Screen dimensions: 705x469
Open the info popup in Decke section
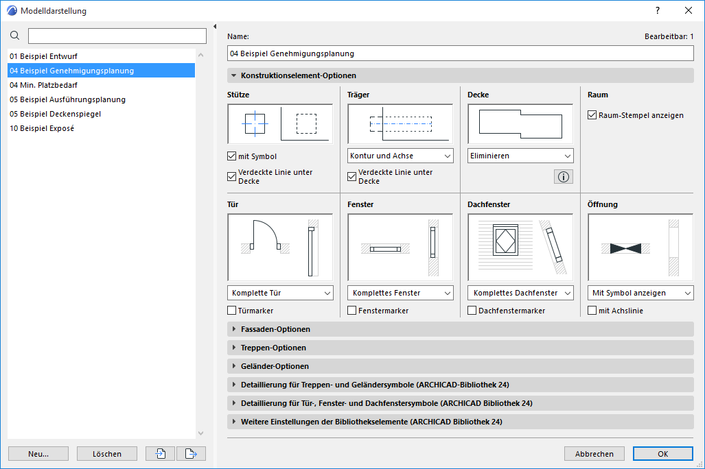click(x=562, y=176)
